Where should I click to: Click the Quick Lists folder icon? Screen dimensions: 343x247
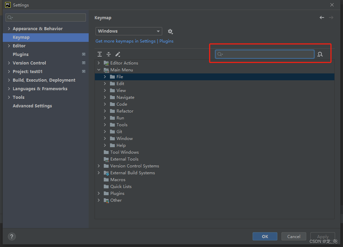point(106,187)
